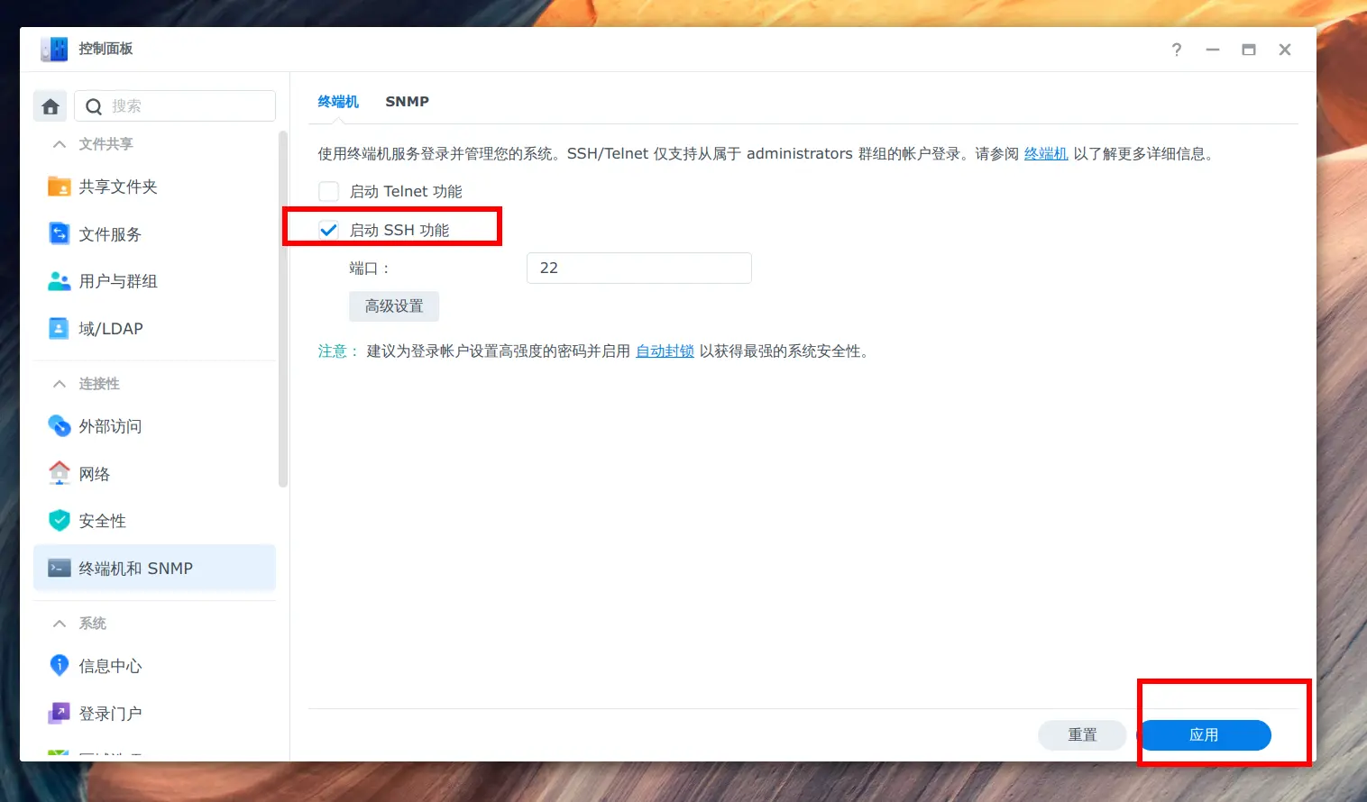Open the 共享文件夹 settings in sidebar
This screenshot has width=1367, height=802.
pyautogui.click(x=115, y=187)
